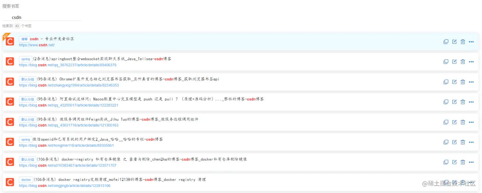Open the qq_43255017 article 122283221 link
Viewport: 482px width, 193px height.
point(69,105)
